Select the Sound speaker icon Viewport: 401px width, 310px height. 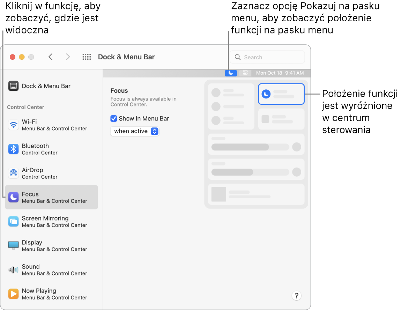coord(13,270)
